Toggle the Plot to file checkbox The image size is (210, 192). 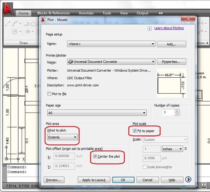[x=49, y=94]
